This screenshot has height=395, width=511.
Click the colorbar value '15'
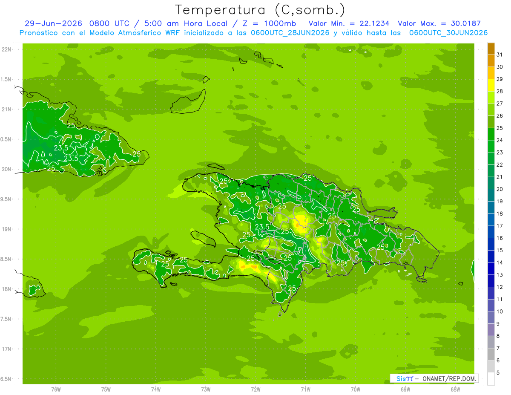(500, 251)
